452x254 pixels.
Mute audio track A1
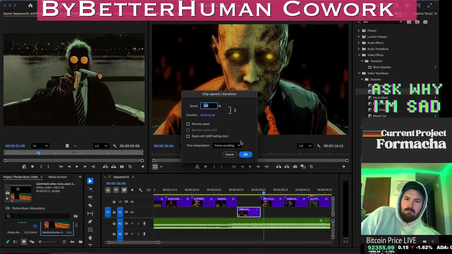click(x=132, y=223)
